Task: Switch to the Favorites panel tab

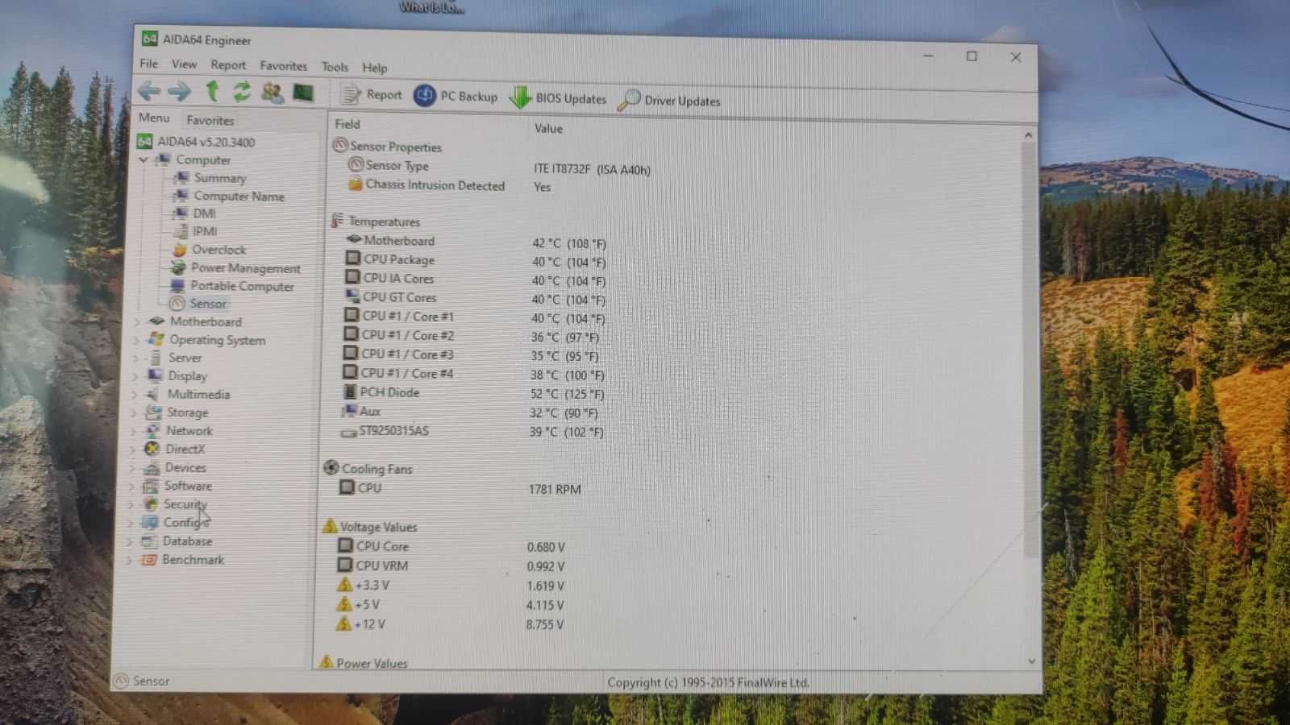Action: (210, 120)
